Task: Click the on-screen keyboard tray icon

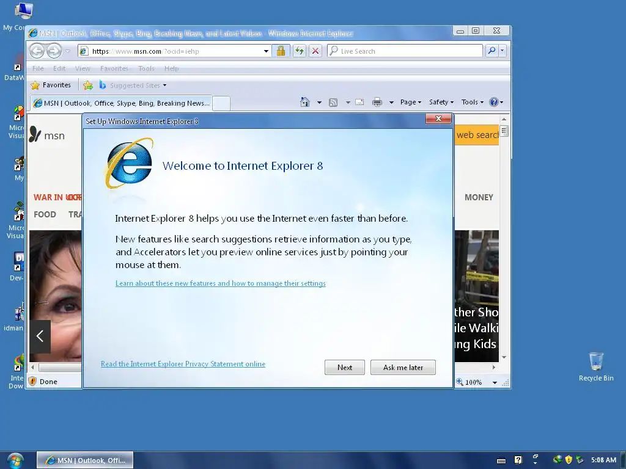Action: coord(501,460)
